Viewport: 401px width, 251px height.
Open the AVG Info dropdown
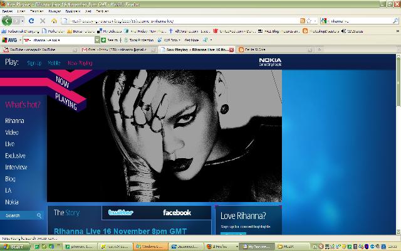(x=169, y=40)
